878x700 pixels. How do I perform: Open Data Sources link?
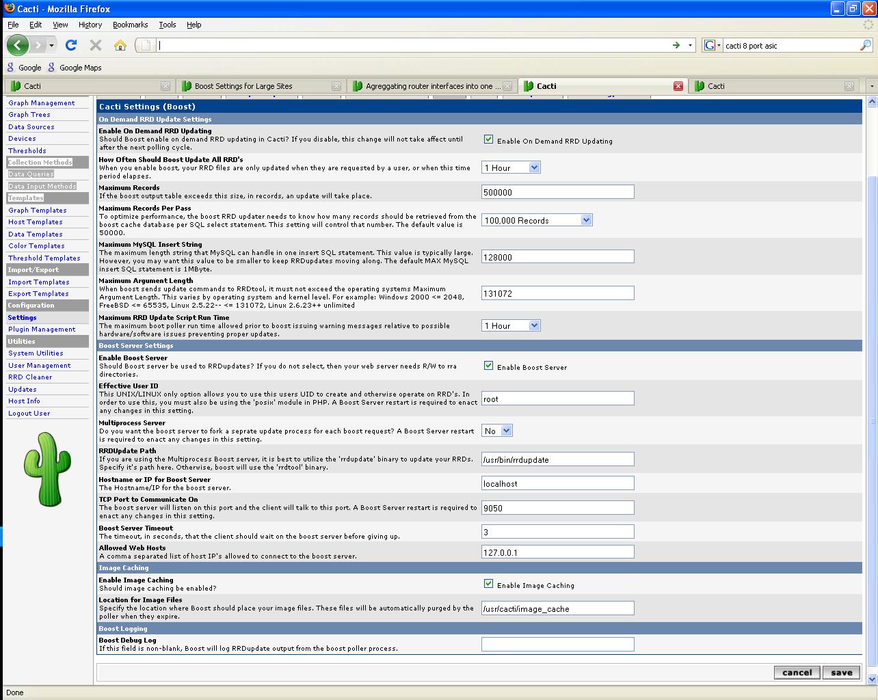(x=31, y=126)
